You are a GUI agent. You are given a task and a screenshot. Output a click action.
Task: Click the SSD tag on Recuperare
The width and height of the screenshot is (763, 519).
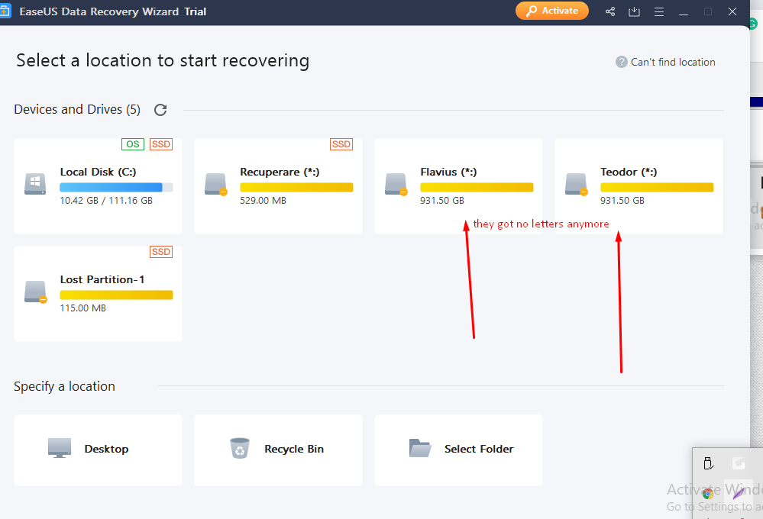pyautogui.click(x=341, y=144)
